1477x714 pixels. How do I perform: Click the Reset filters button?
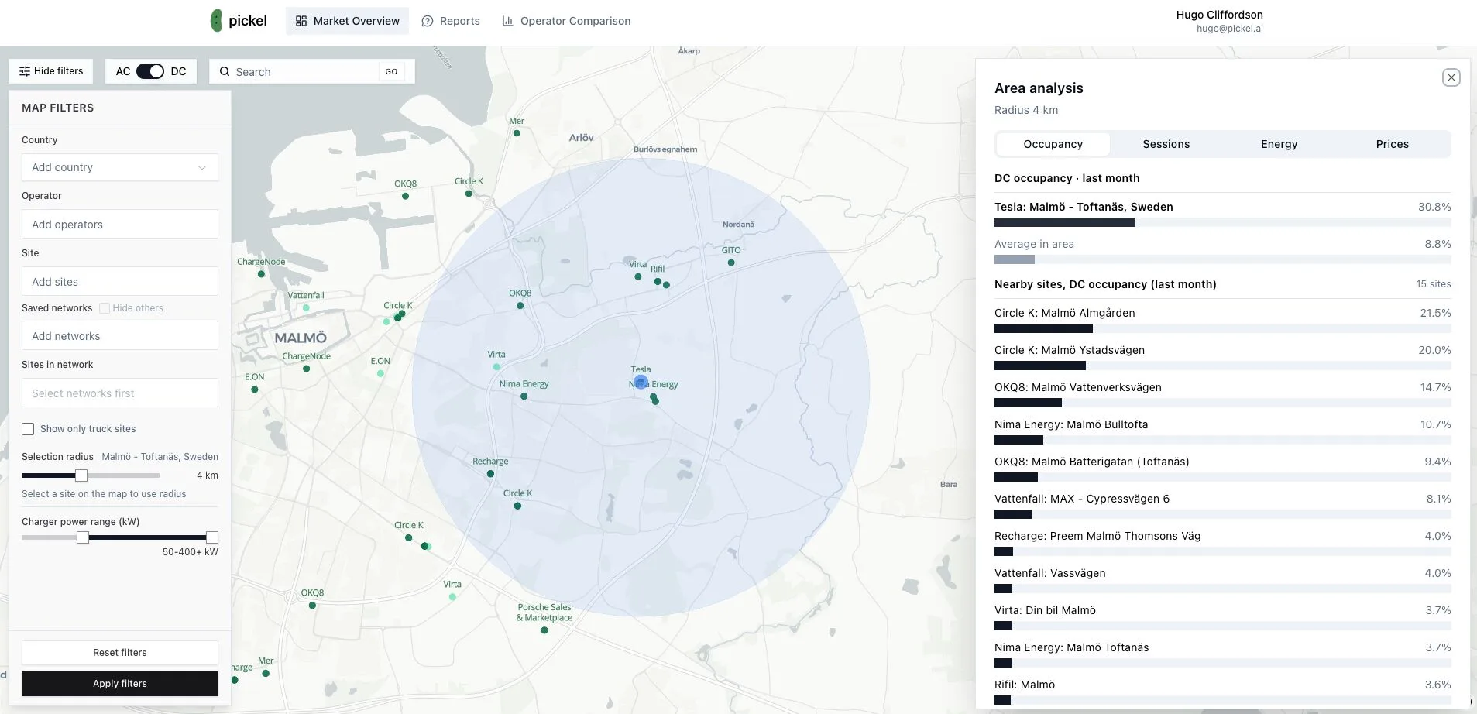point(120,653)
